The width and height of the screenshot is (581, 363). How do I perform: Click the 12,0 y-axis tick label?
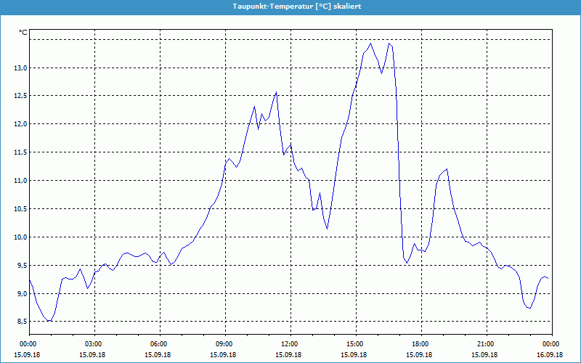(19, 124)
